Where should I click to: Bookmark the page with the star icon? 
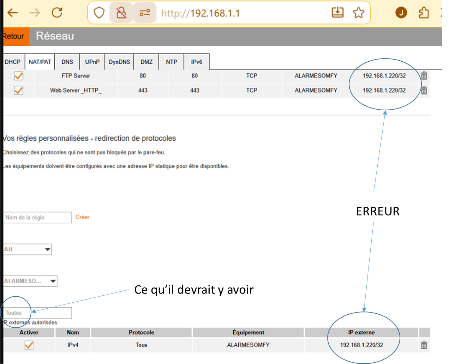(x=358, y=13)
